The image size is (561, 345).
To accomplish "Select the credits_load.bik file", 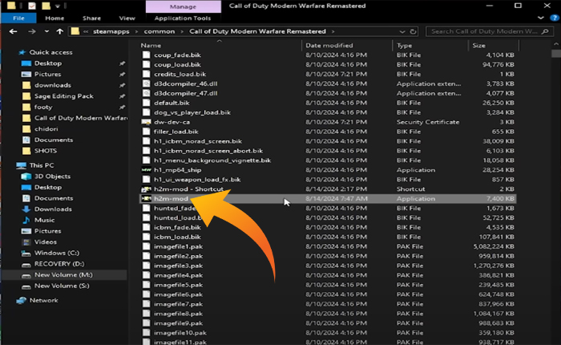I will click(180, 74).
